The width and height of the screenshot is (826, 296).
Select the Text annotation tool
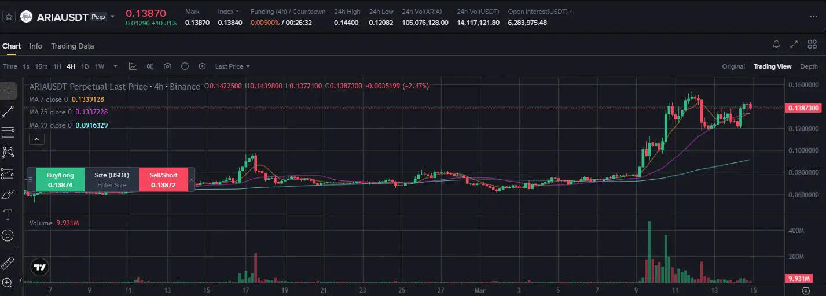[8, 215]
